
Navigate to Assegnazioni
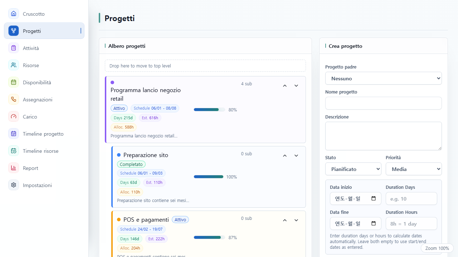44,100
